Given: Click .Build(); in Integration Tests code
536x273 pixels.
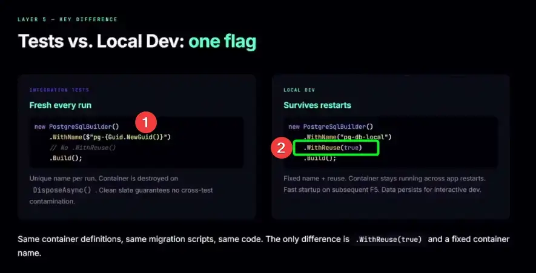Looking at the screenshot, I should pyautogui.click(x=65, y=158).
